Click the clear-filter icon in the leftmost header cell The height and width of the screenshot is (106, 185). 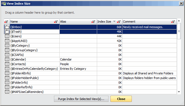6,22
